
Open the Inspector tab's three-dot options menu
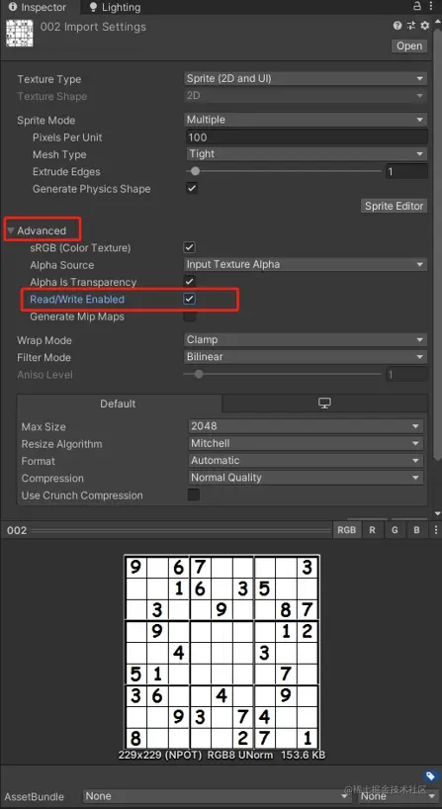431,6
